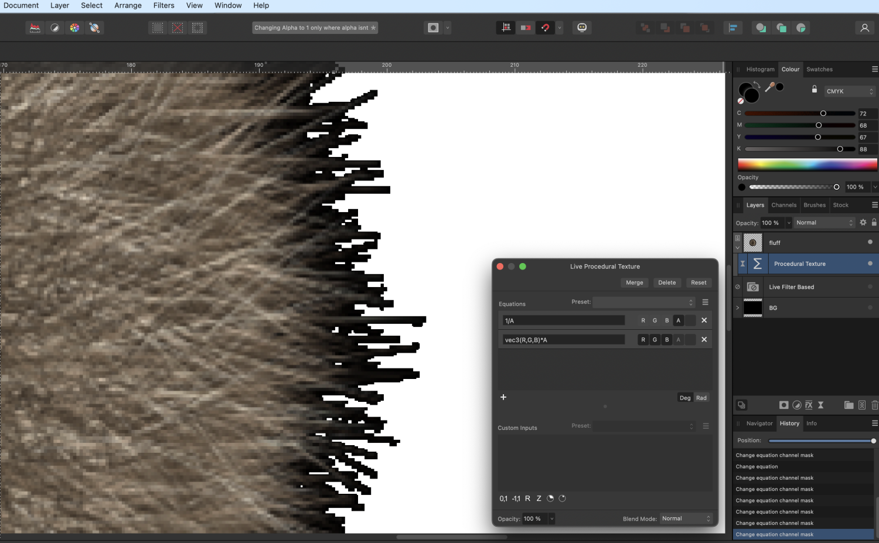Add a mask layer from the Layers panel
This screenshot has width=879, height=543.
784,405
